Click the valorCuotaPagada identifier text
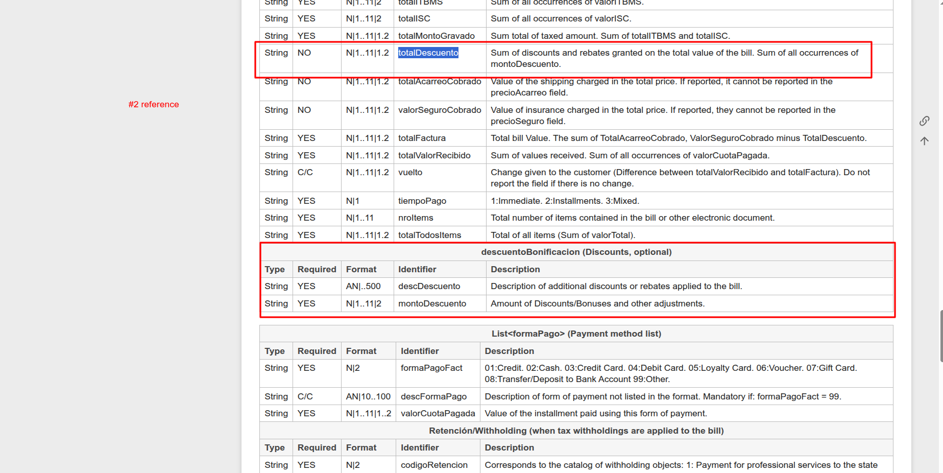Viewport: 943px width, 473px height. [x=438, y=413]
